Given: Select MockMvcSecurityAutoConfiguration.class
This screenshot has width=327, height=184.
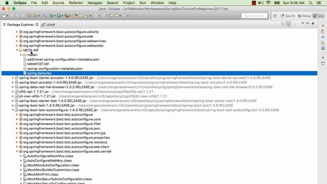Looking at the screenshot, I should [x=59, y=179].
